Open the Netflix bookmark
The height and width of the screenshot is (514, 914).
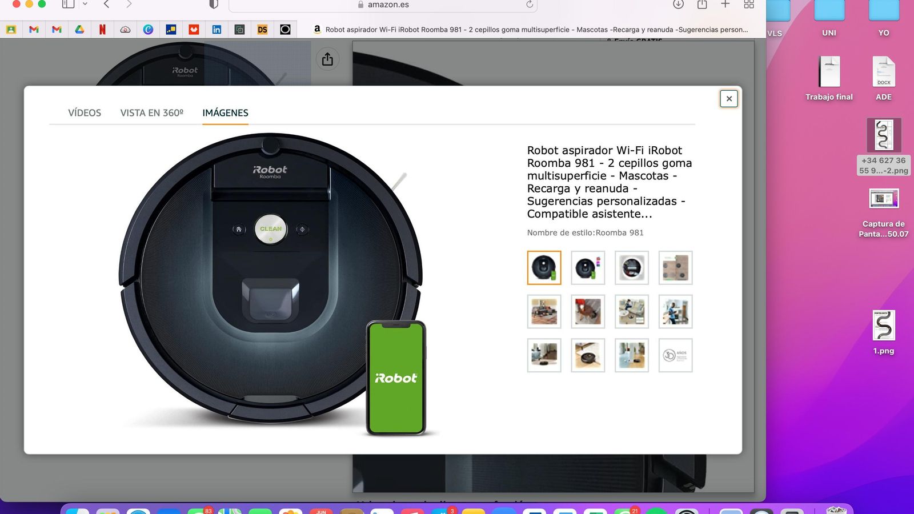[102, 29]
